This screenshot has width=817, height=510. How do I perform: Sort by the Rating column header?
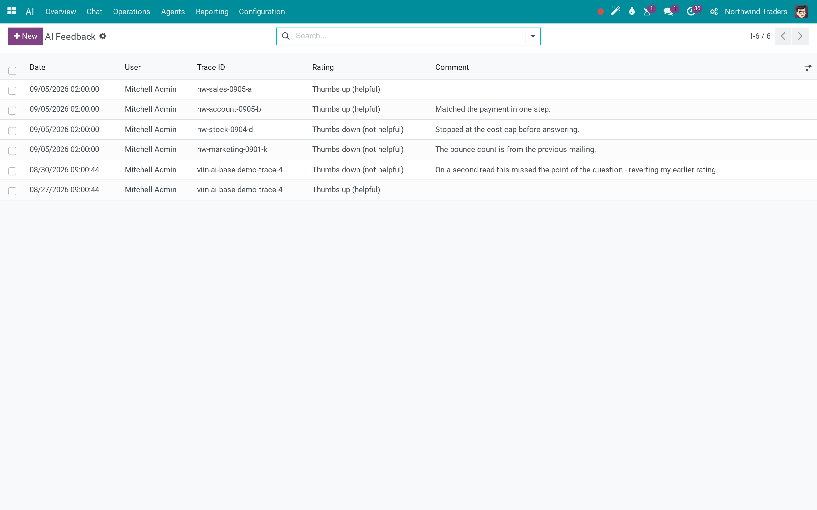click(x=323, y=67)
